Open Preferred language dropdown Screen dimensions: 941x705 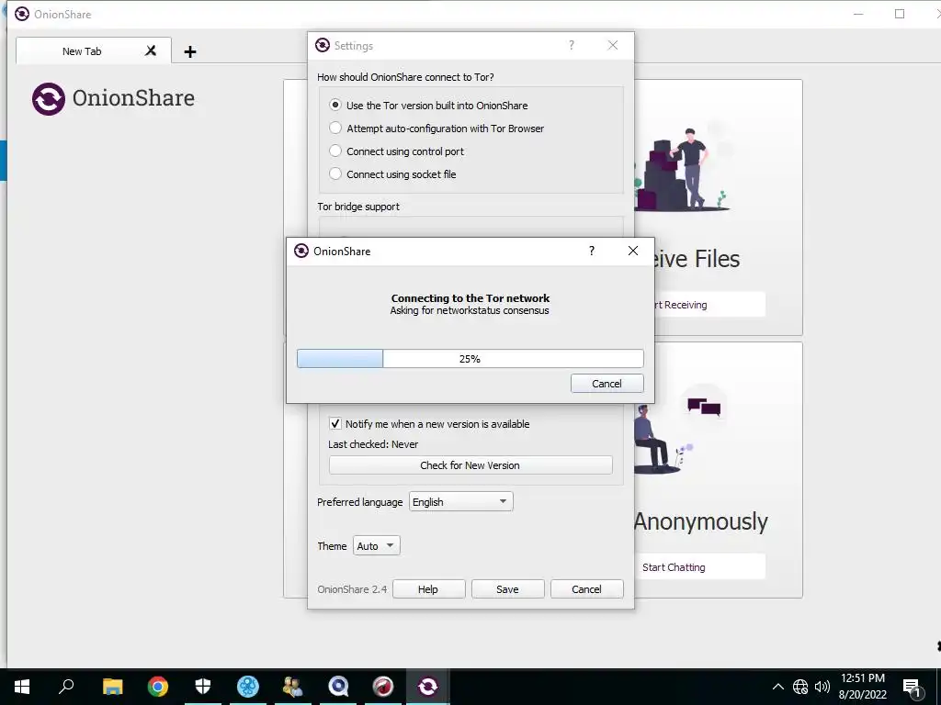(461, 502)
